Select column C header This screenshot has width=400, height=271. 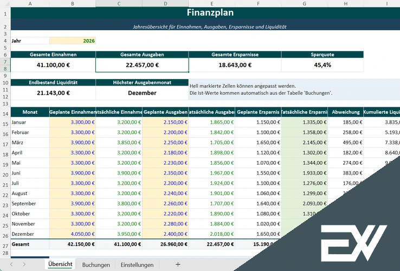click(119, 4)
